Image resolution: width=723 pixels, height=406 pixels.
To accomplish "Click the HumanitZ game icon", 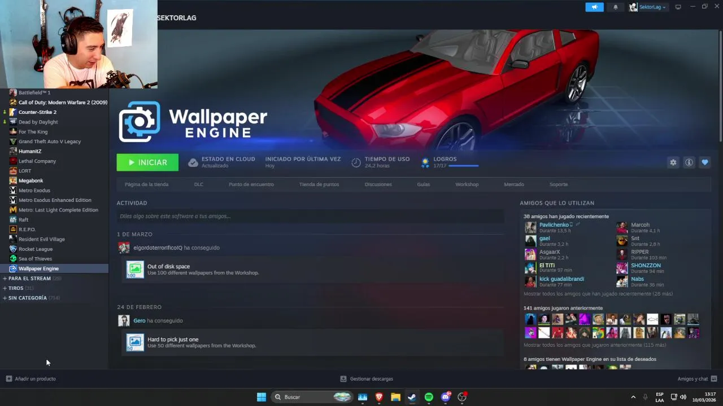I will pos(13,151).
